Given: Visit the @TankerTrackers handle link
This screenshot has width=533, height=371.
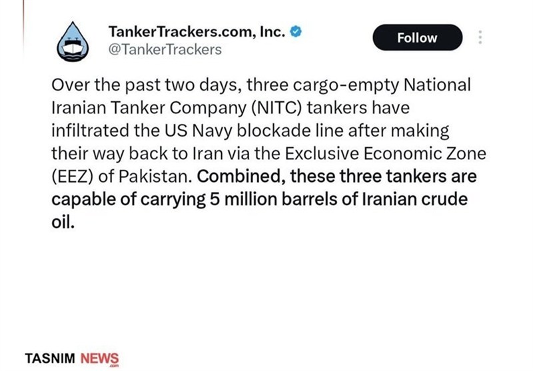Looking at the screenshot, I should pyautogui.click(x=165, y=49).
